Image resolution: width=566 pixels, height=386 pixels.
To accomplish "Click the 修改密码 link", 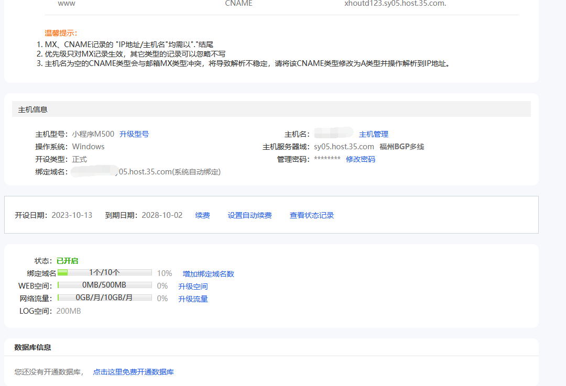I will point(360,159).
